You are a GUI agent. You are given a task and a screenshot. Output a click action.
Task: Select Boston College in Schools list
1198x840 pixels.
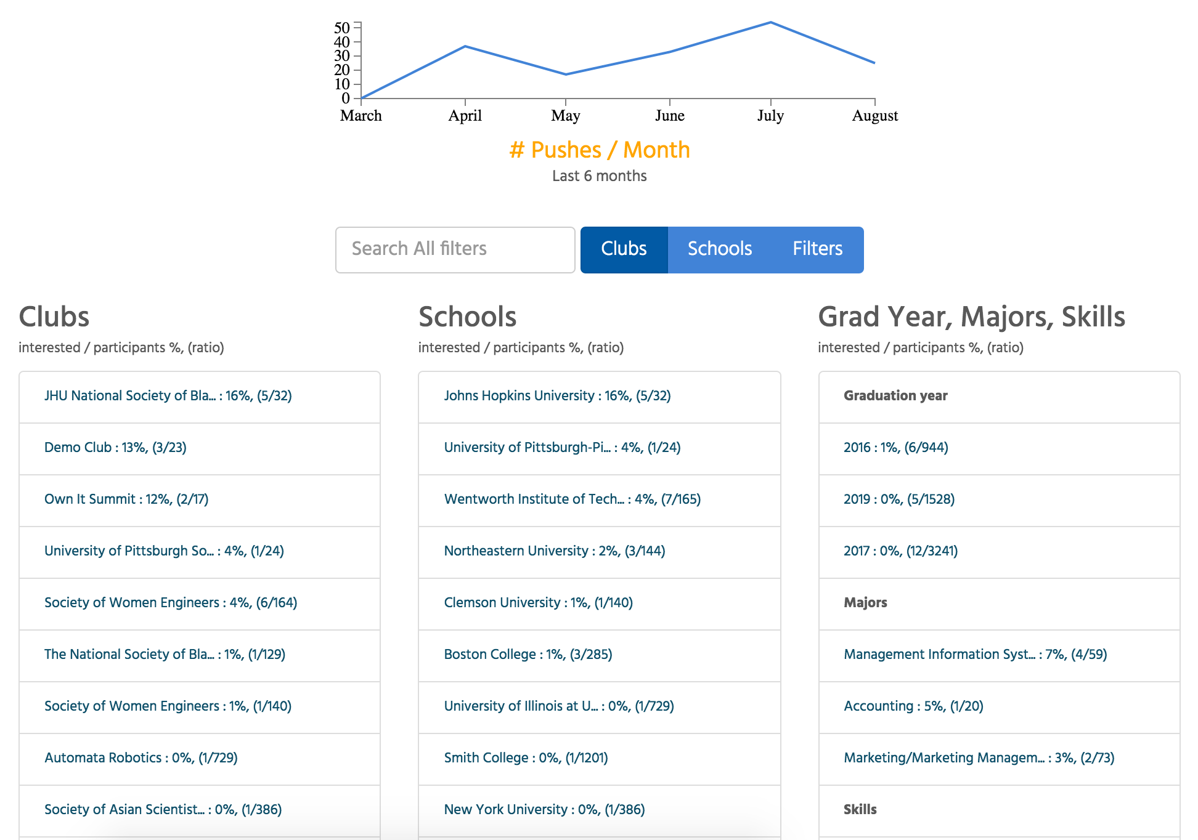click(528, 655)
